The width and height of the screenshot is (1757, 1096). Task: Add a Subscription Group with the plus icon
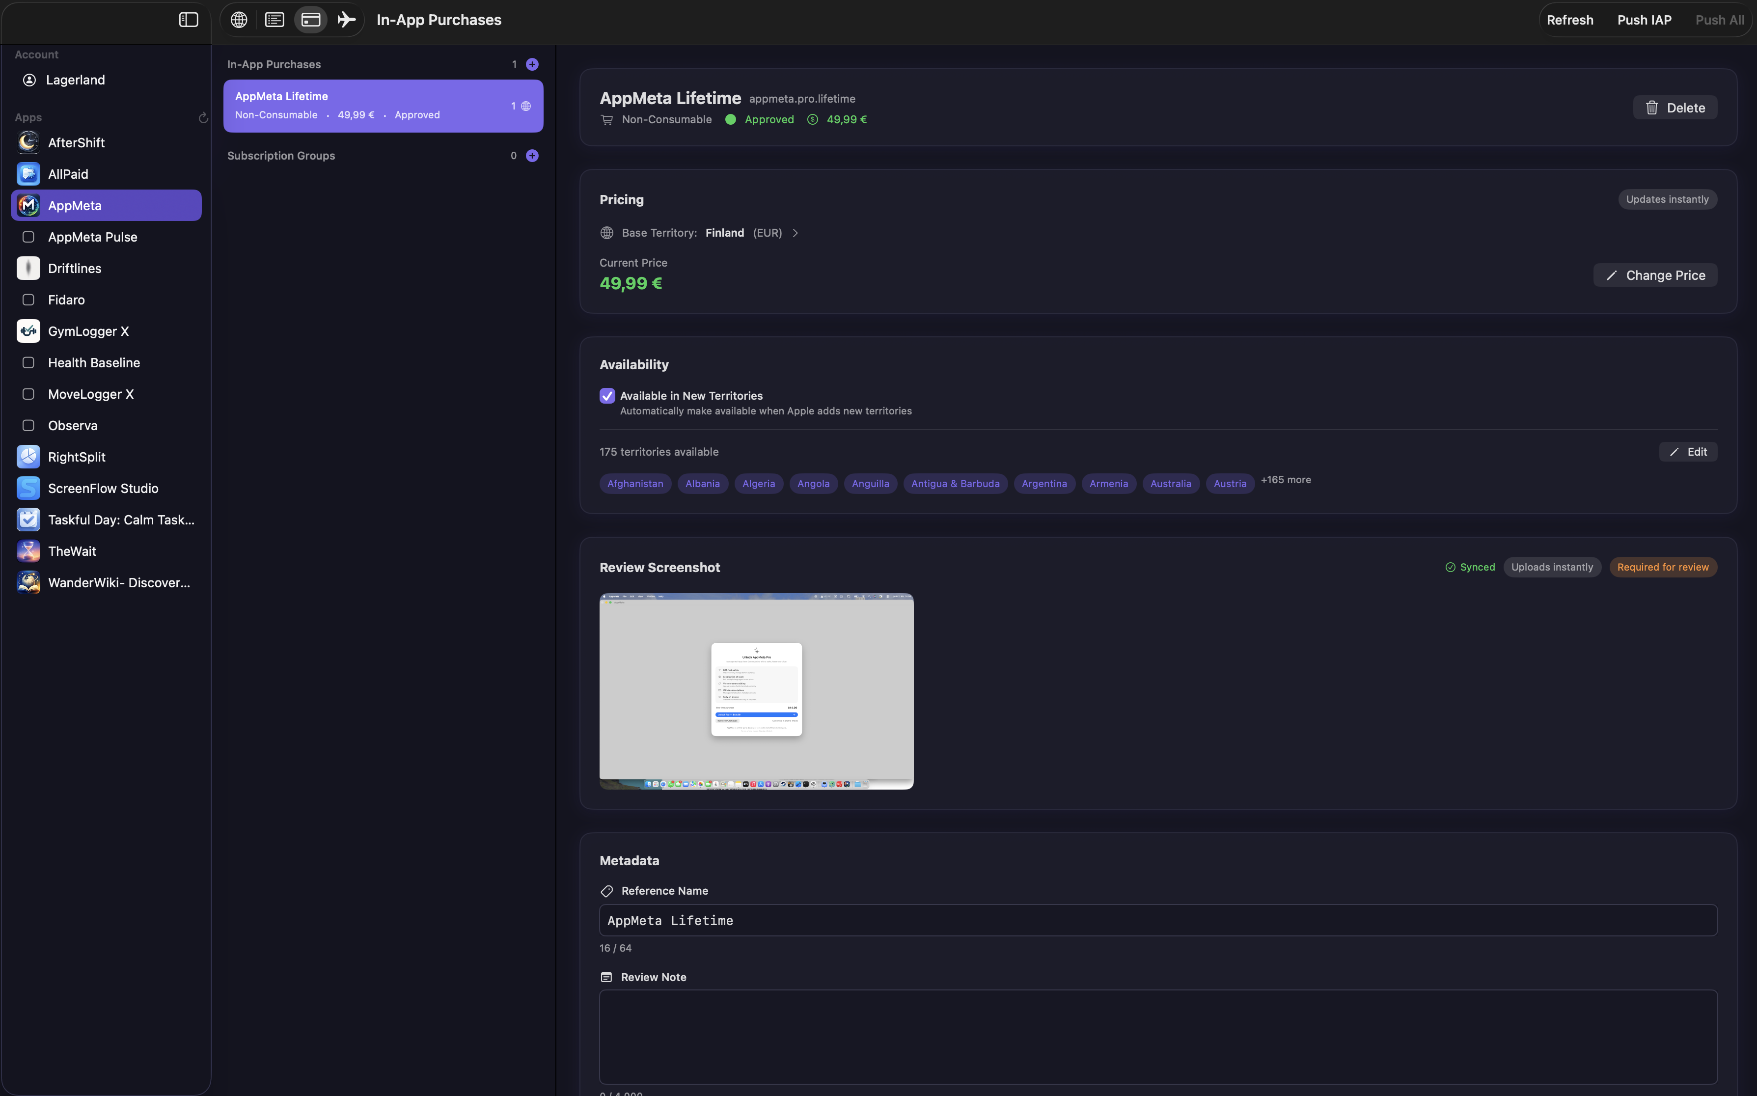(533, 155)
